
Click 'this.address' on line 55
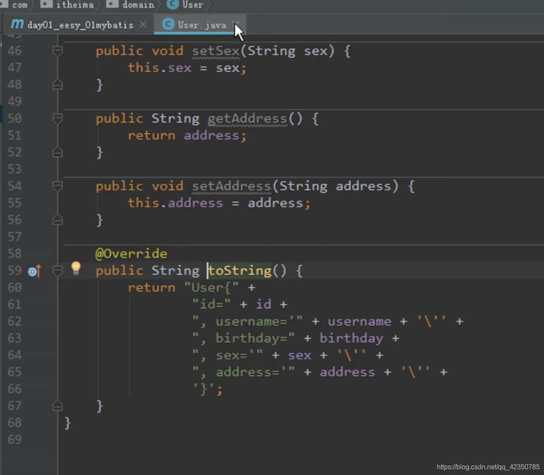[x=175, y=203]
